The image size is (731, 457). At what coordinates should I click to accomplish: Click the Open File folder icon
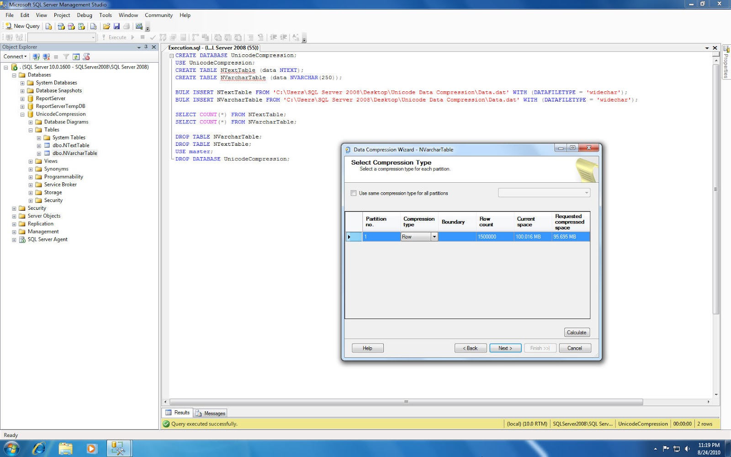coord(106,26)
